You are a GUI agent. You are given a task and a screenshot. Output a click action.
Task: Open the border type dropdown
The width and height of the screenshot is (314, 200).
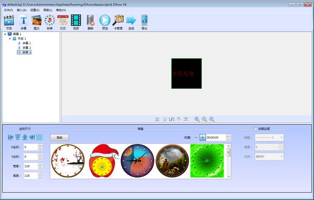[x=270, y=138]
